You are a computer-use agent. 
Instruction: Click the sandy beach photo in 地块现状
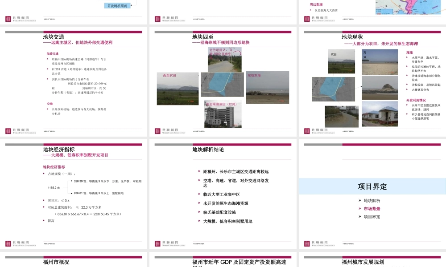pos(380,62)
